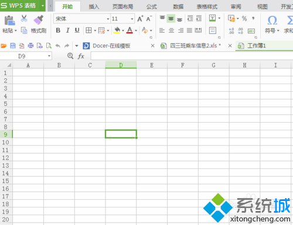Image resolution: width=293 pixels, height=225 pixels.
Task: Switch to the 公式 ribbon tab
Action: pyautogui.click(x=152, y=7)
